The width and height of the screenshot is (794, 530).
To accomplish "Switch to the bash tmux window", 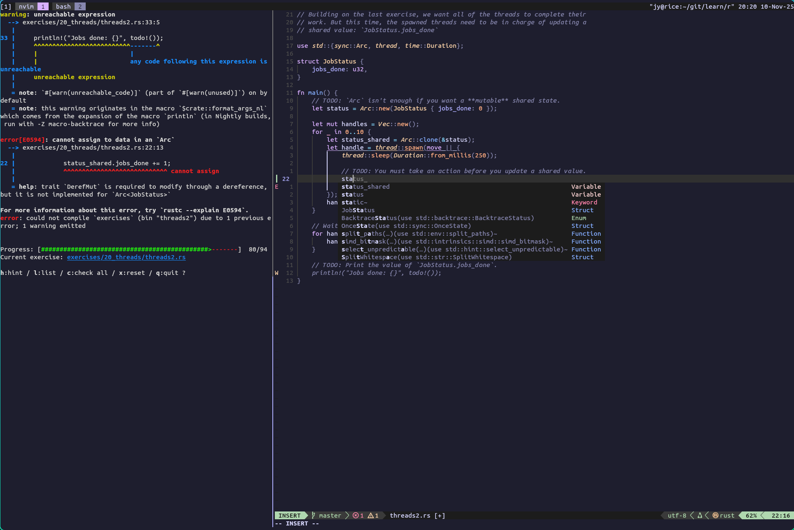I will click(63, 6).
